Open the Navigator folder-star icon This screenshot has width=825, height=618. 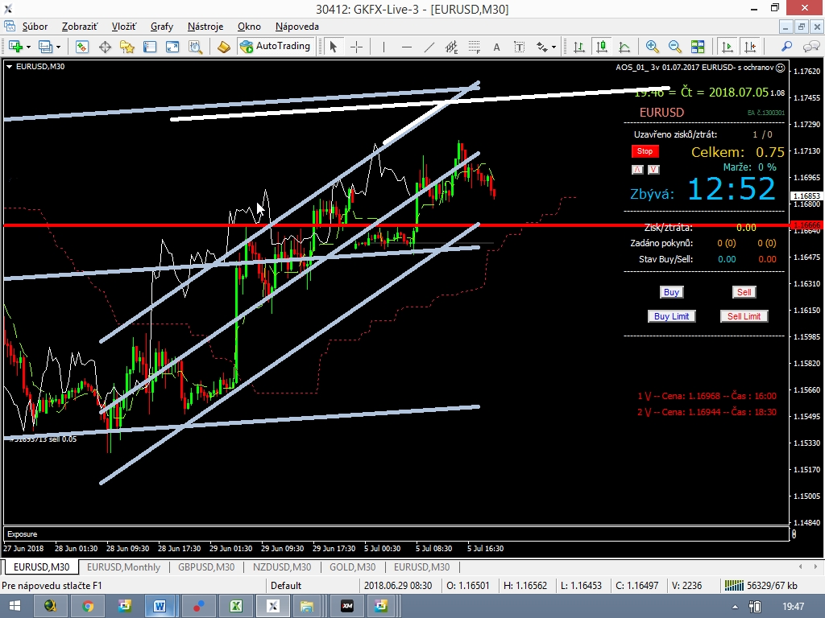pos(127,47)
